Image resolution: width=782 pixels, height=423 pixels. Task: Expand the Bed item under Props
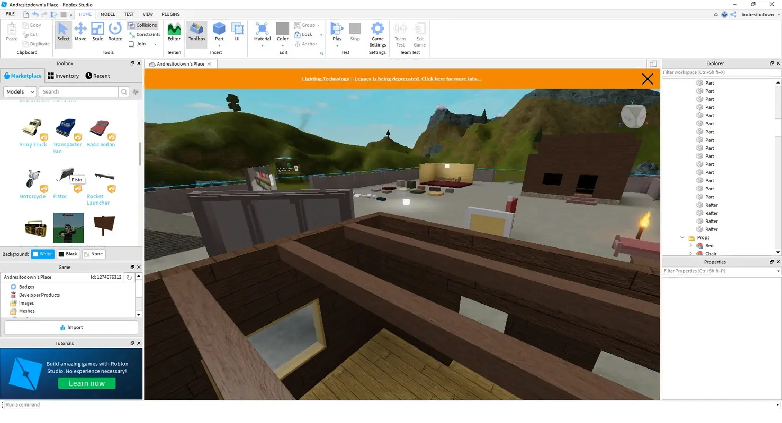690,245
